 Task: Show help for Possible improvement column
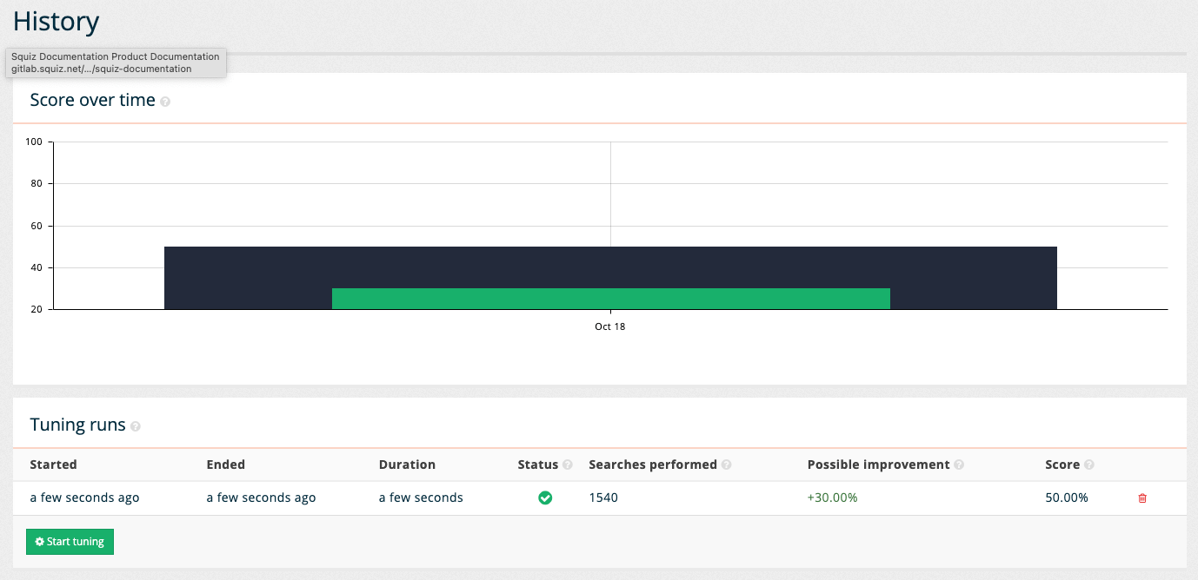coord(959,465)
